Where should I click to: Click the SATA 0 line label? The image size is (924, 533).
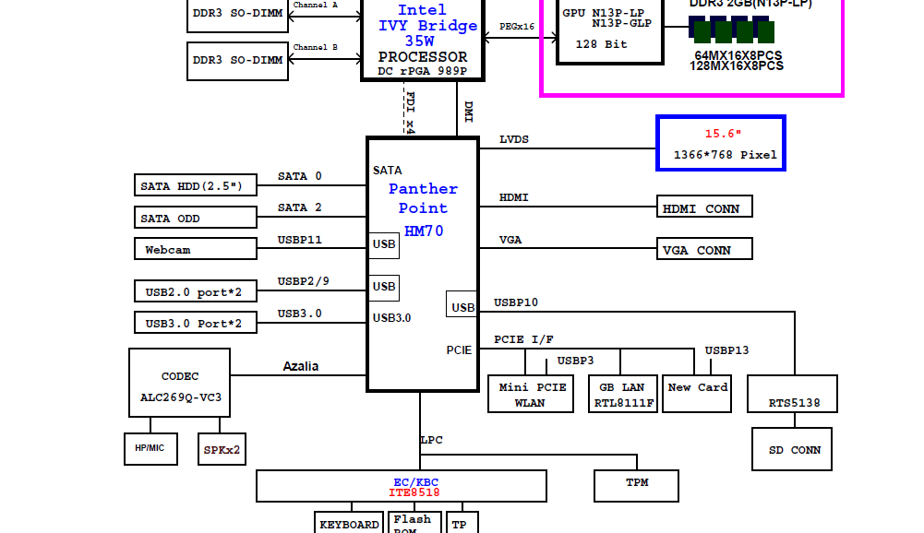299,176
